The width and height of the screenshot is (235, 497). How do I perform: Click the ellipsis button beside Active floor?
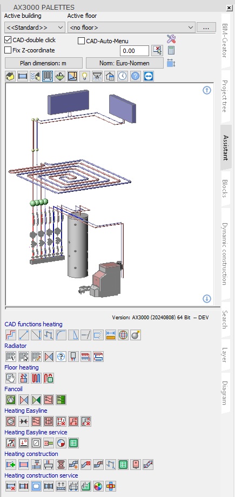pos(206,28)
